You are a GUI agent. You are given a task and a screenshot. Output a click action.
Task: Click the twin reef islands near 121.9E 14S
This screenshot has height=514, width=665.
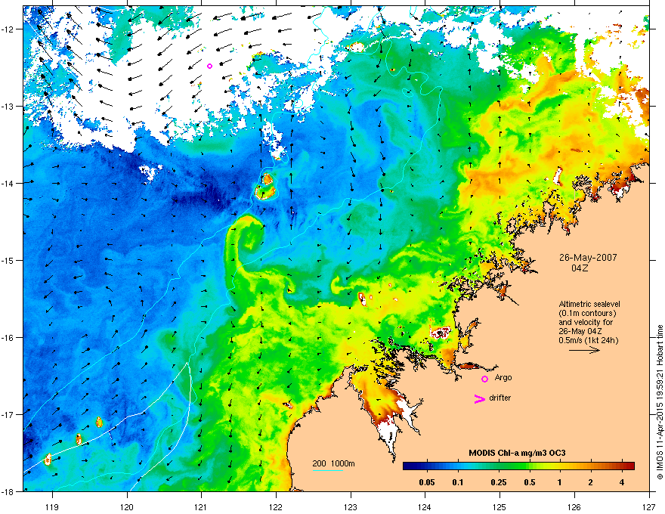[265, 186]
